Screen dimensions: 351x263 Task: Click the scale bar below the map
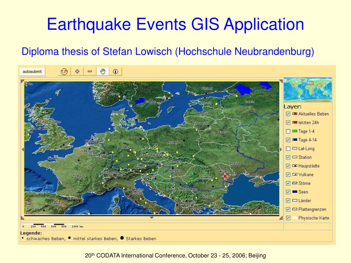[53, 225]
